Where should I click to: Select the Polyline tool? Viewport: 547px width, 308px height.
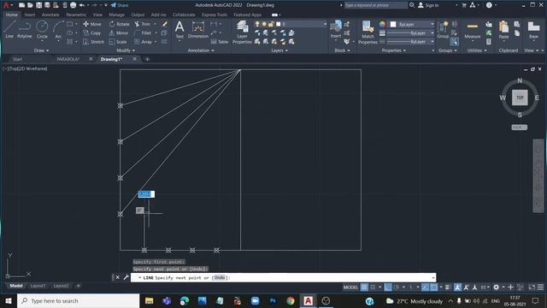coord(25,29)
